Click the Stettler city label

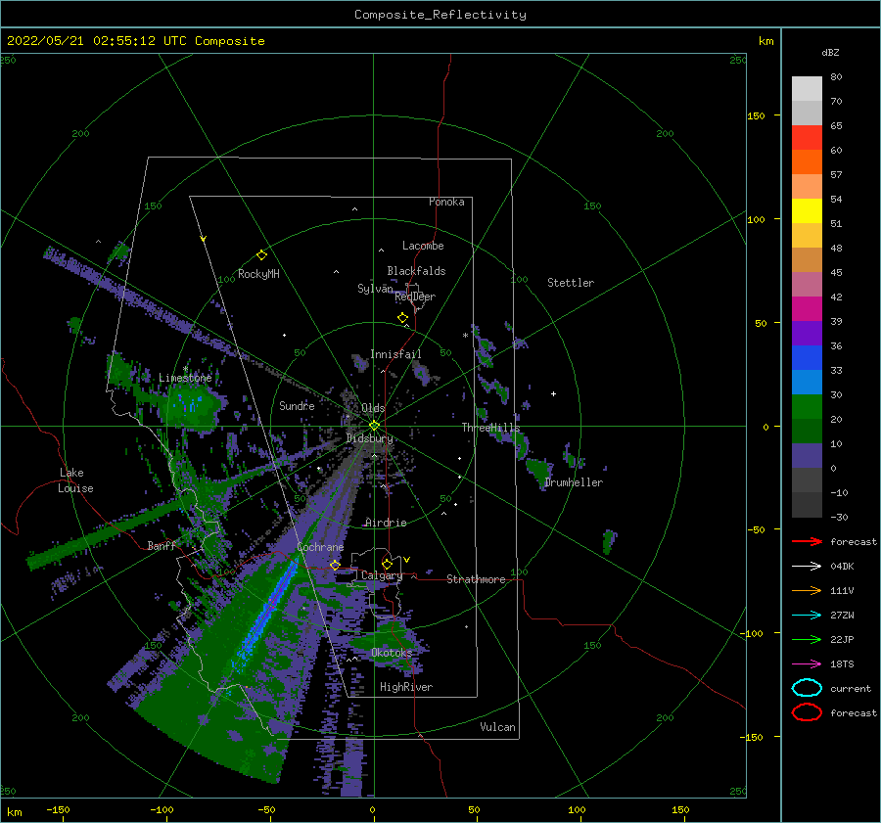click(x=571, y=283)
